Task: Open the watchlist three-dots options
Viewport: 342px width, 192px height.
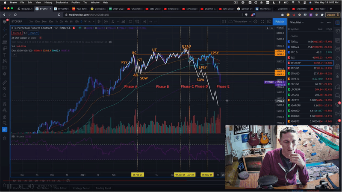Action: (x=329, y=23)
